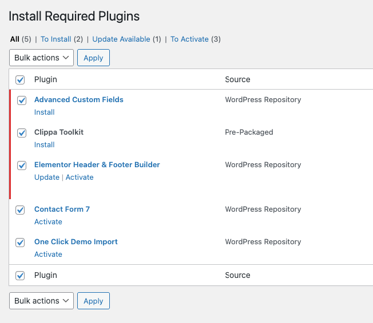Viewport: 373px width, 323px height.
Task: Open the Advanced Custom Fields plugin link
Action: click(x=79, y=99)
